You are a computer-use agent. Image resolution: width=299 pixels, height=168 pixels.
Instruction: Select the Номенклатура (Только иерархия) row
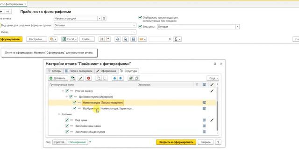click(132, 103)
